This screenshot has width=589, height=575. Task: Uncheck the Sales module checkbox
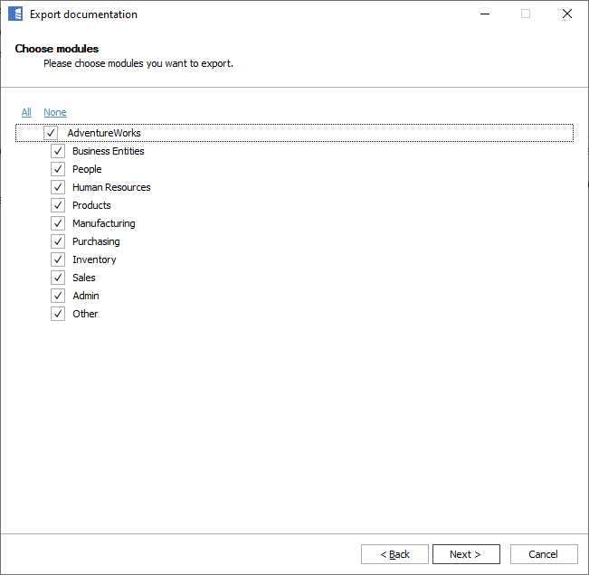(58, 278)
